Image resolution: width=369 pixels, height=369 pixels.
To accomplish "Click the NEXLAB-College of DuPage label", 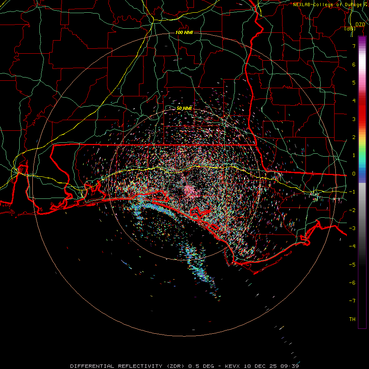I will (327, 5).
